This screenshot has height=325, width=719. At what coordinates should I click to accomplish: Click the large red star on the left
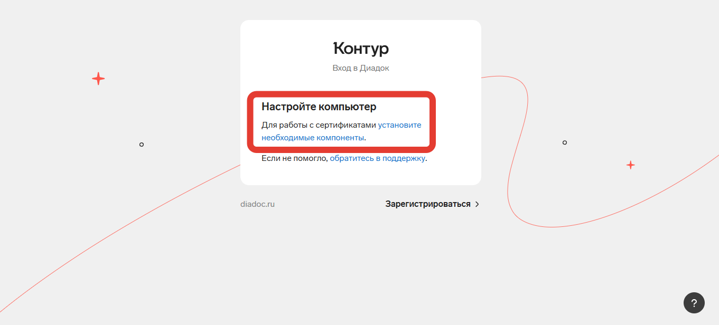pyautogui.click(x=98, y=79)
